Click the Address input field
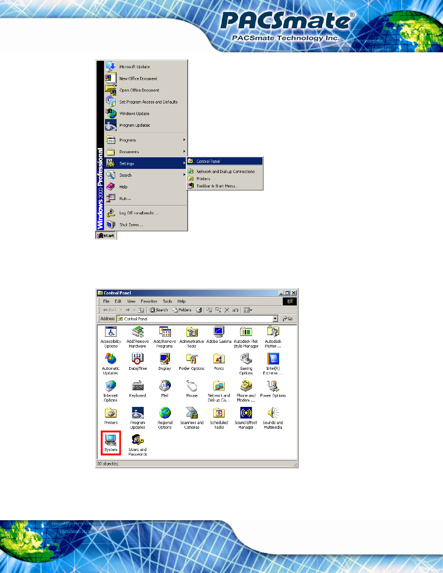Image resolution: width=443 pixels, height=573 pixels. 197,319
